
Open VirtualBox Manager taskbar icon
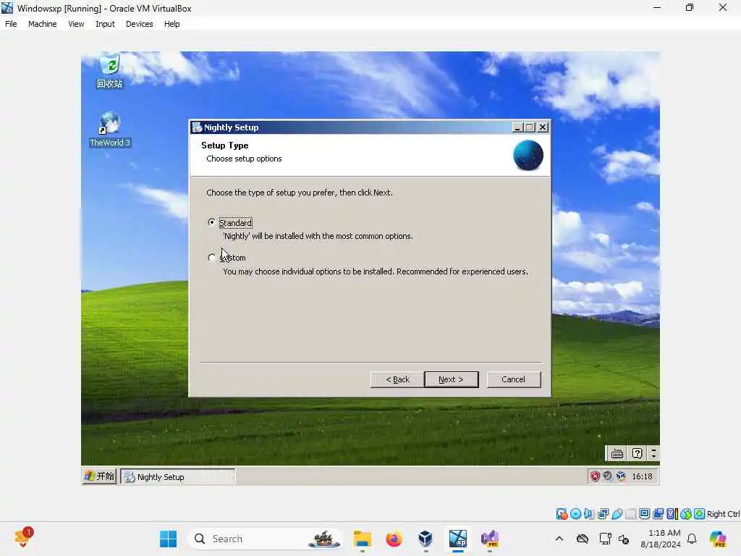click(425, 539)
